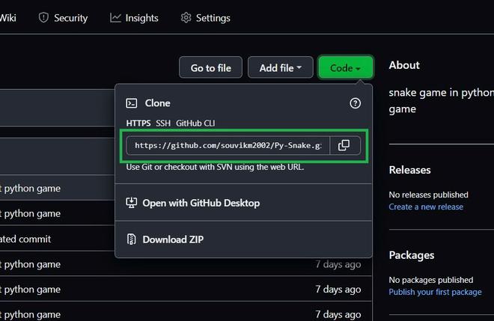Select the GitHub CLI tab
This screenshot has height=321, width=494.
coord(195,123)
